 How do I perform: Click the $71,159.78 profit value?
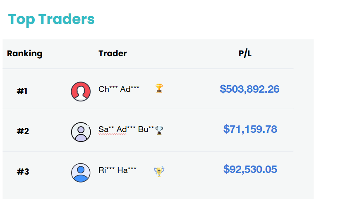pos(250,129)
